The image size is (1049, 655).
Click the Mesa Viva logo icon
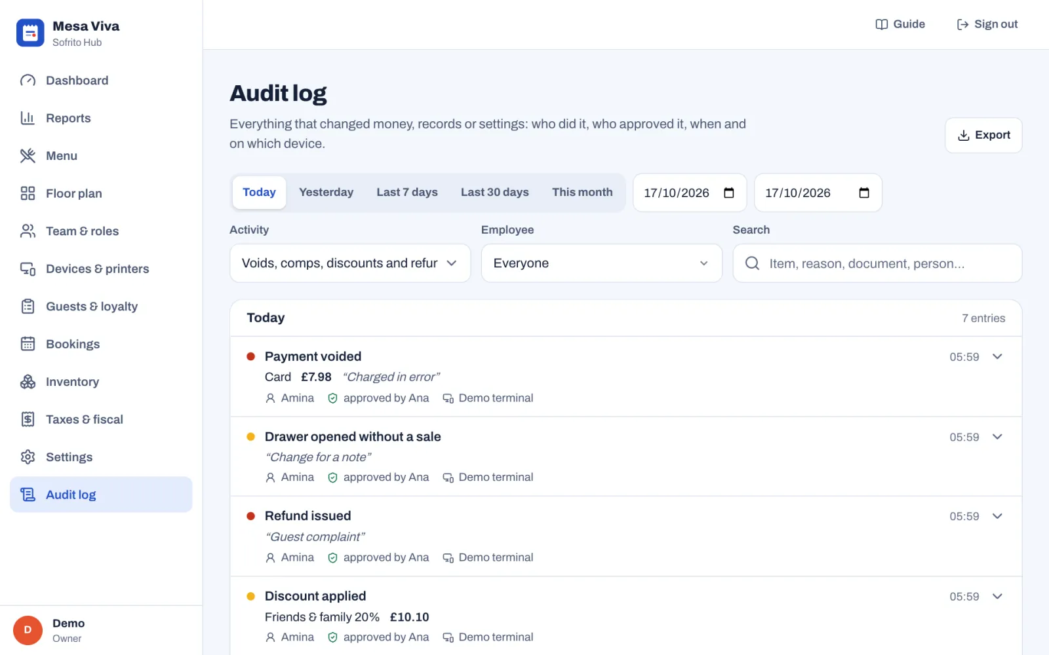click(30, 33)
